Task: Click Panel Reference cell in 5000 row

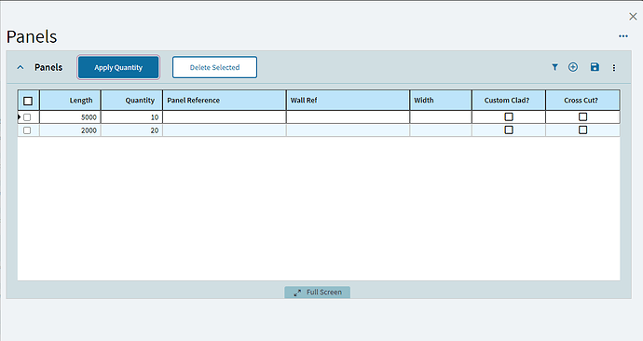Action: pyautogui.click(x=225, y=117)
